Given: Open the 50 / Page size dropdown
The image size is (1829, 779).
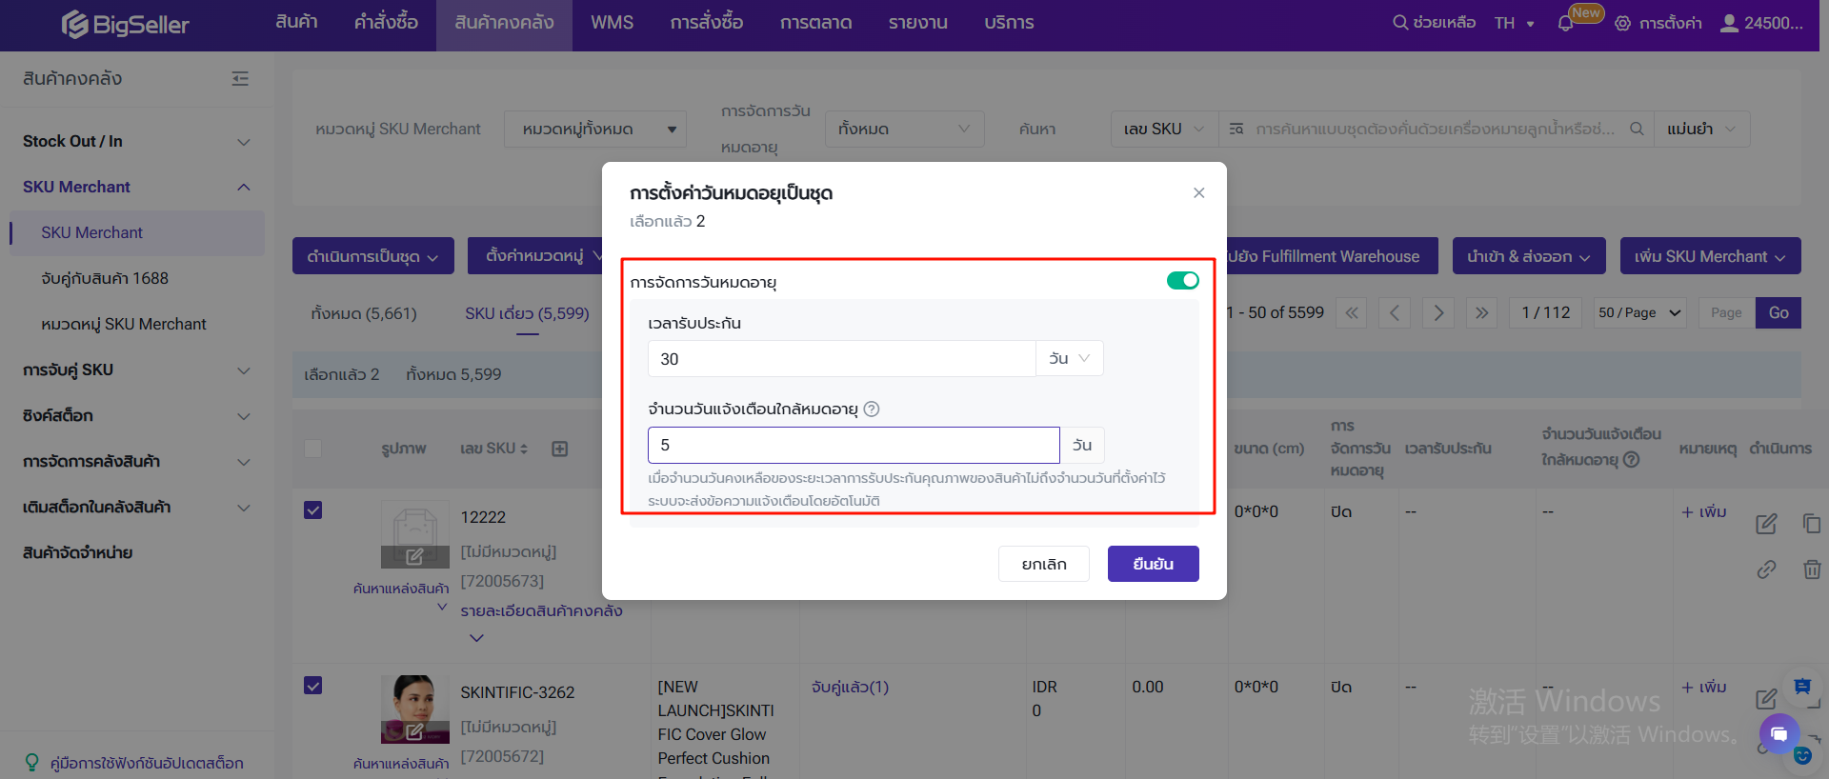Looking at the screenshot, I should point(1641,312).
